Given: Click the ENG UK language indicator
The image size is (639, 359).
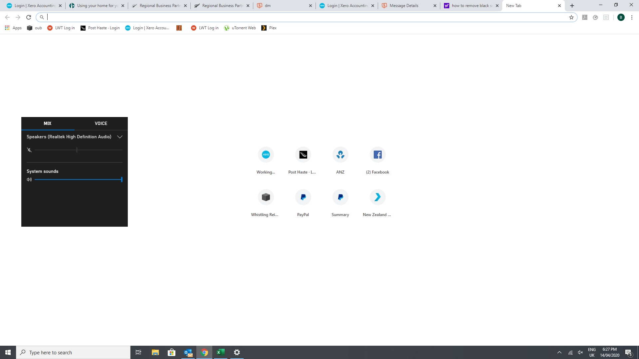Looking at the screenshot, I should (x=592, y=352).
